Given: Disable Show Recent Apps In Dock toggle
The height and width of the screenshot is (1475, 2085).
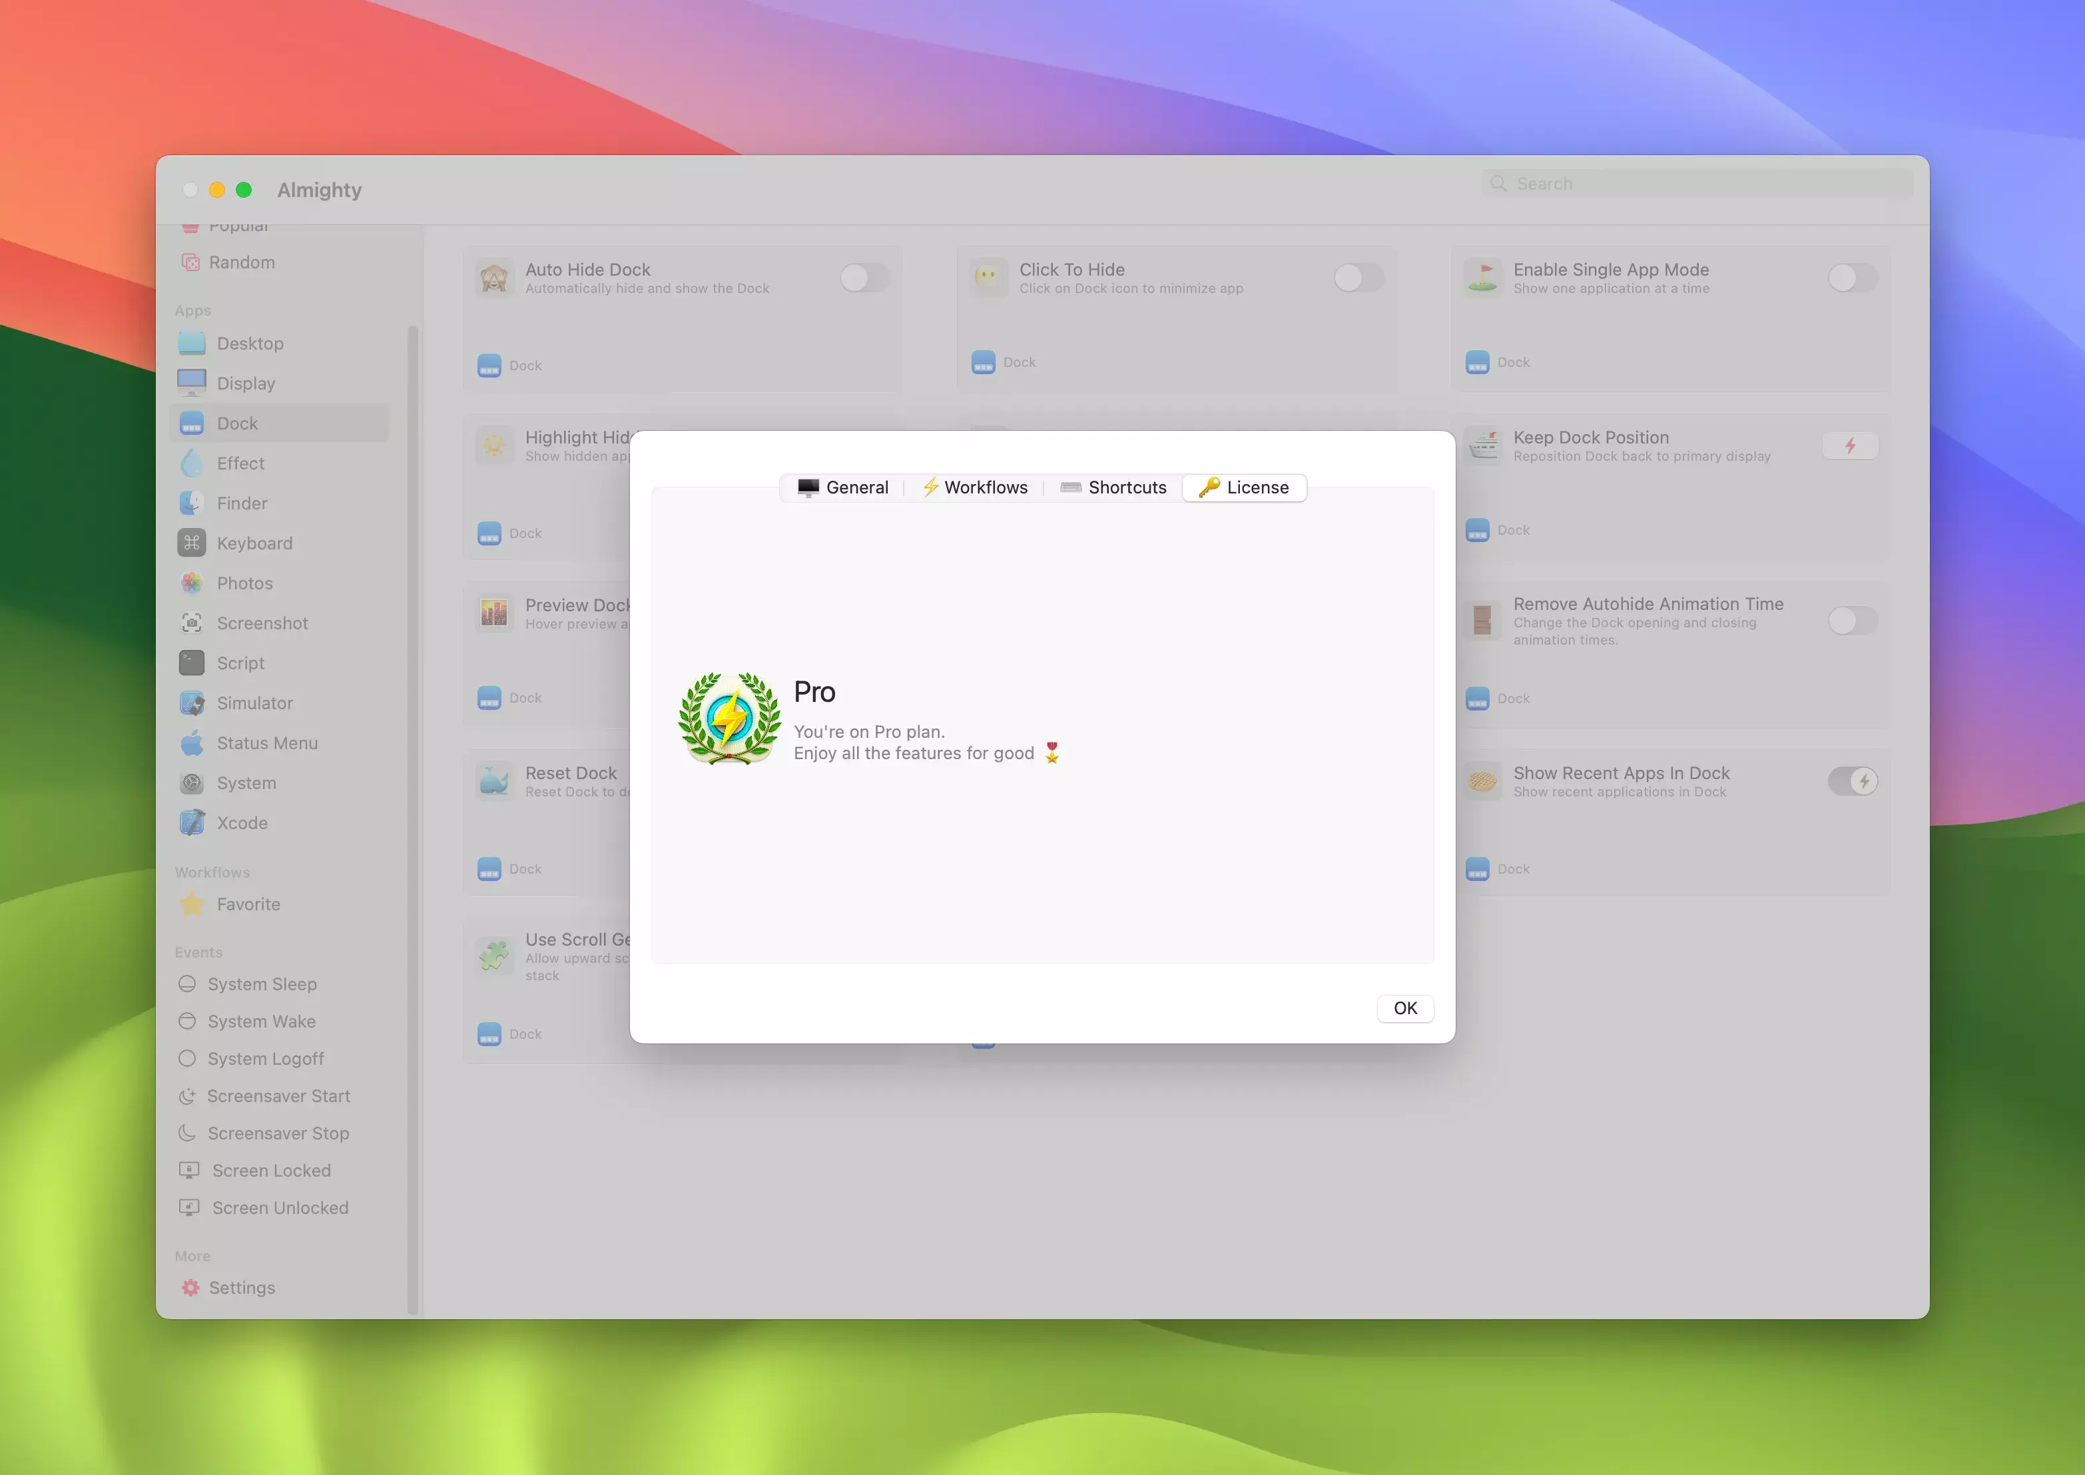Looking at the screenshot, I should [1853, 781].
